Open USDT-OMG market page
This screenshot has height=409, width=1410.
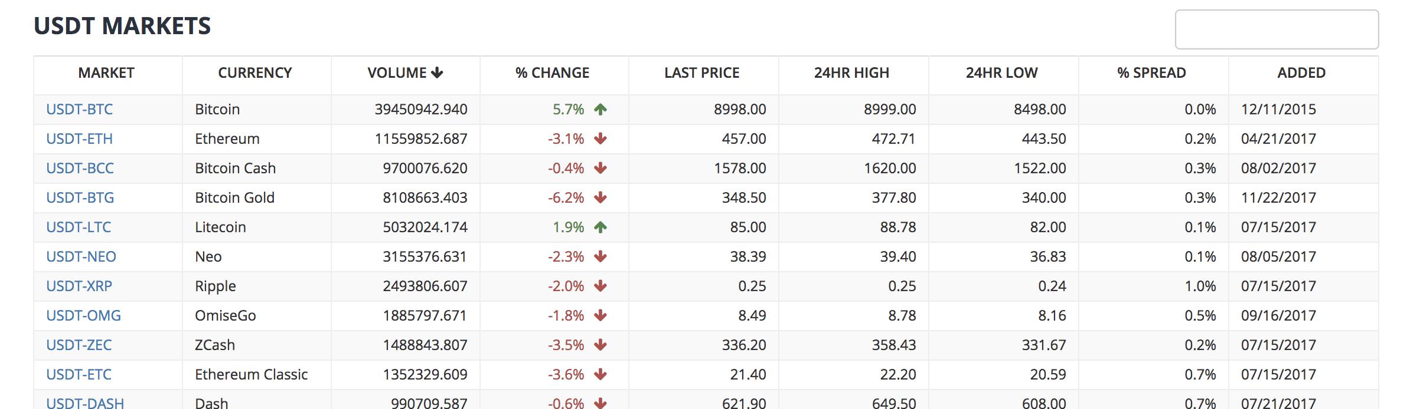click(83, 315)
